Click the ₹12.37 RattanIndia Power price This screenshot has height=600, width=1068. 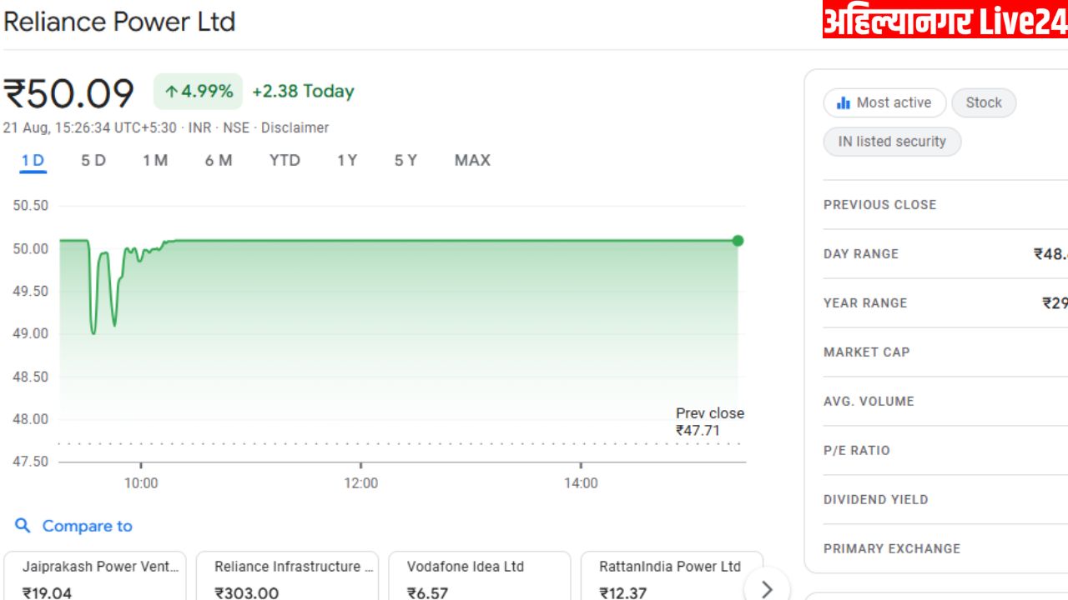[624, 592]
